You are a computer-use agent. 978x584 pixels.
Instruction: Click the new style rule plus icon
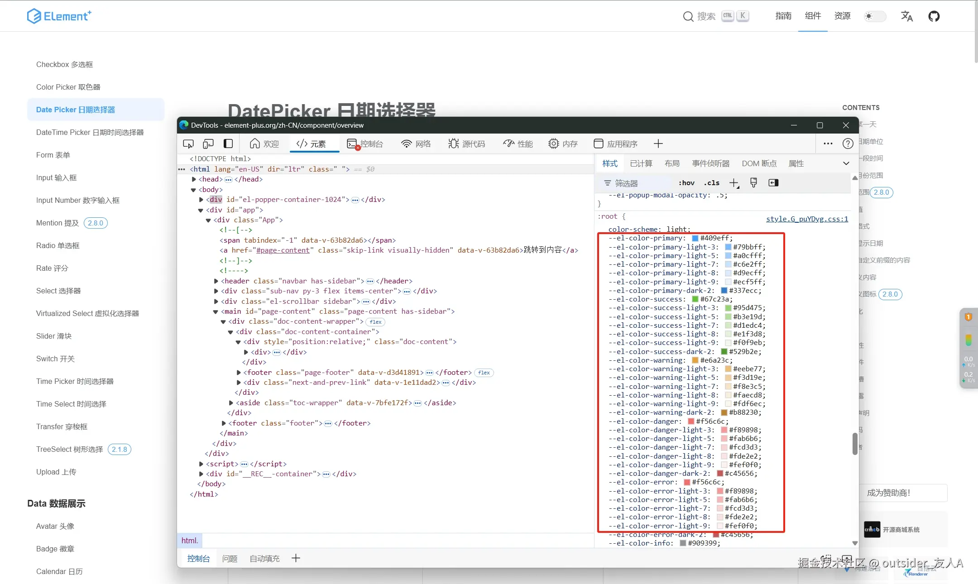pyautogui.click(x=734, y=183)
